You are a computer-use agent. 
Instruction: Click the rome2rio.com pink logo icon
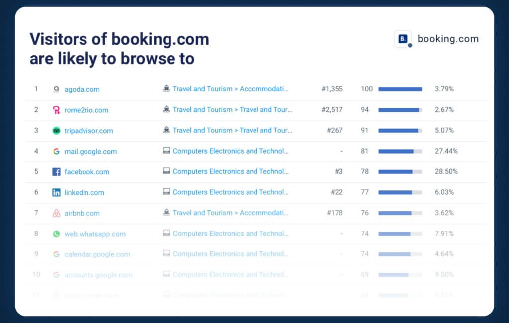pos(56,110)
